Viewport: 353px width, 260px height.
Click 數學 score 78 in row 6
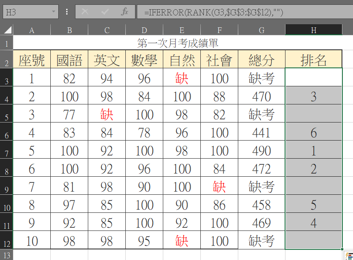pos(144,132)
